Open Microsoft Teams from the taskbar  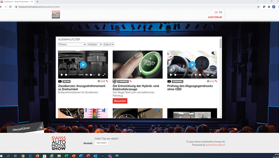110,156
